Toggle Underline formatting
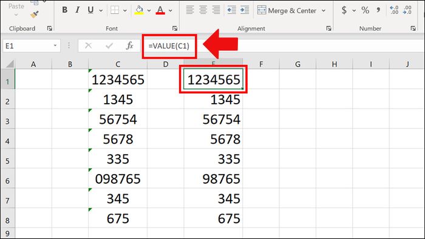This screenshot has height=239, width=425. (90, 10)
